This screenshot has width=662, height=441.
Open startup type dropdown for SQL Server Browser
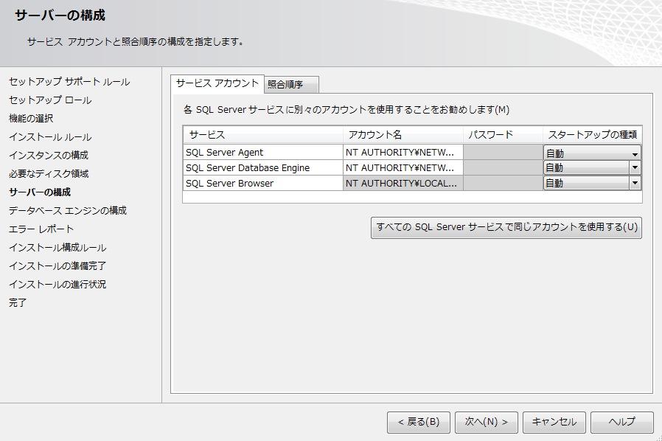click(x=592, y=183)
